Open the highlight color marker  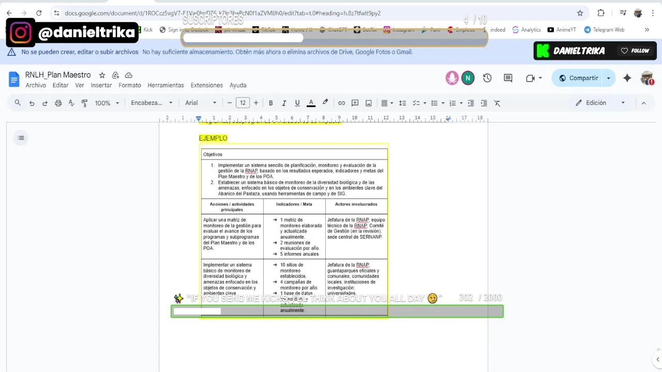pyautogui.click(x=325, y=103)
